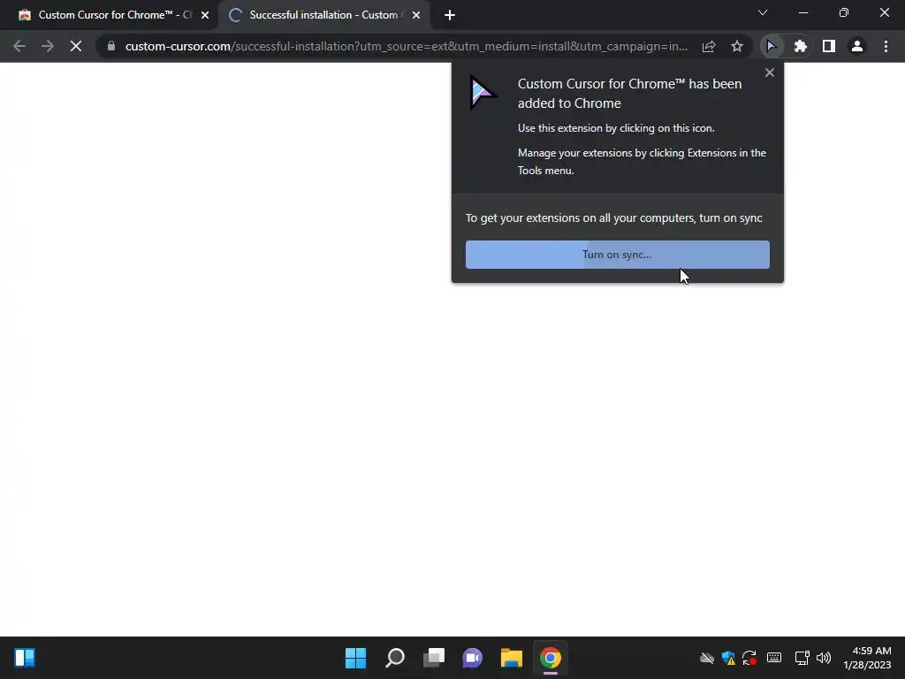Screen dimensions: 905x679
Task: Open the tab search dropdown
Action: click(763, 12)
